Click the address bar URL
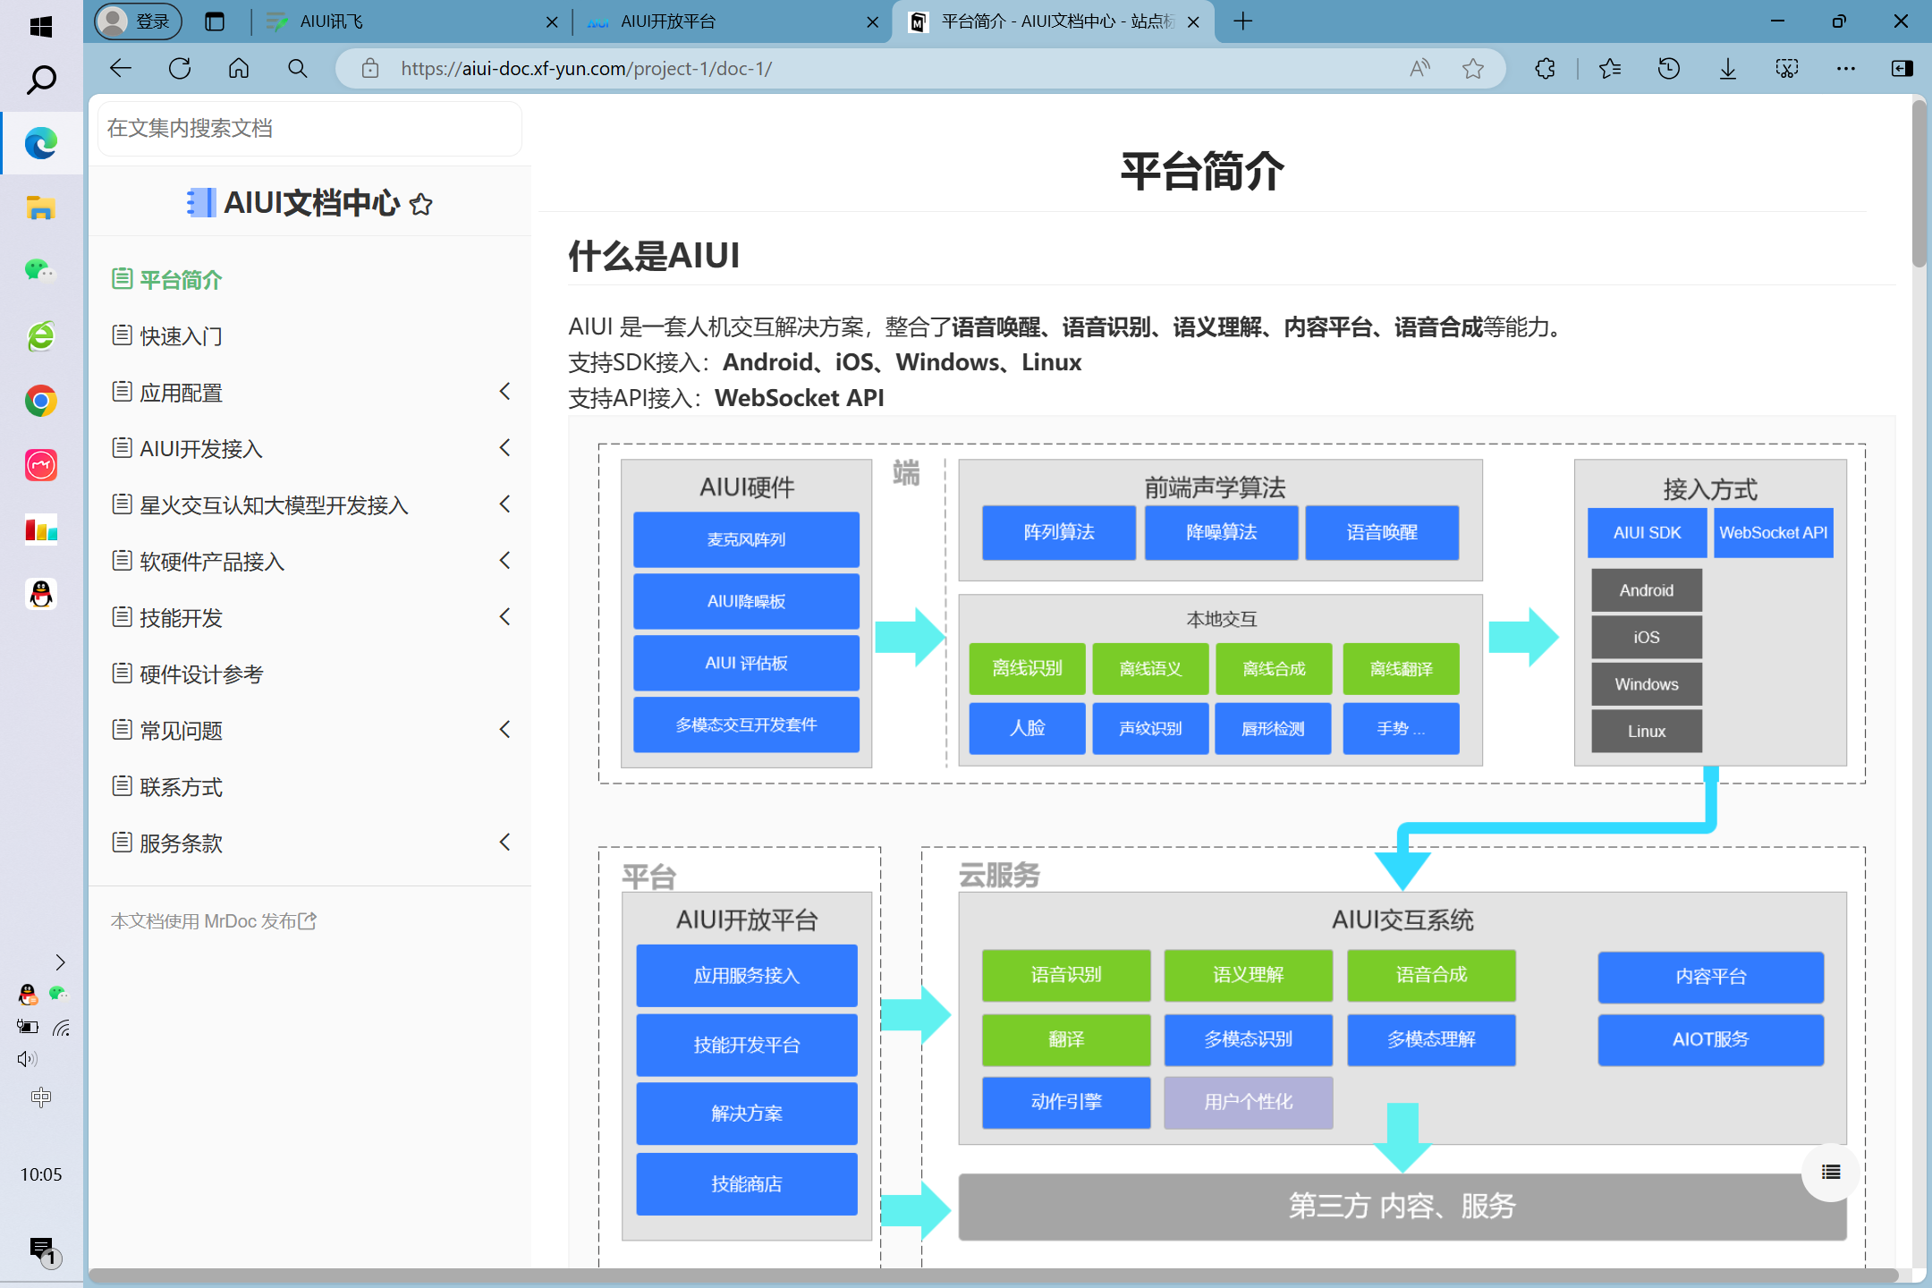 coord(587,69)
